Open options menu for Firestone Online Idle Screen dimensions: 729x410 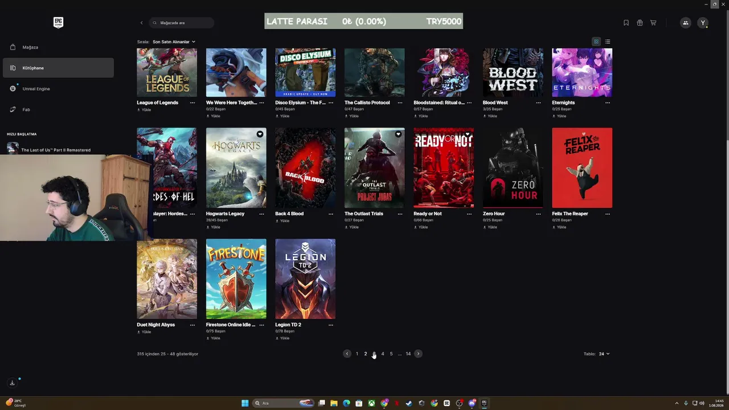261,325
